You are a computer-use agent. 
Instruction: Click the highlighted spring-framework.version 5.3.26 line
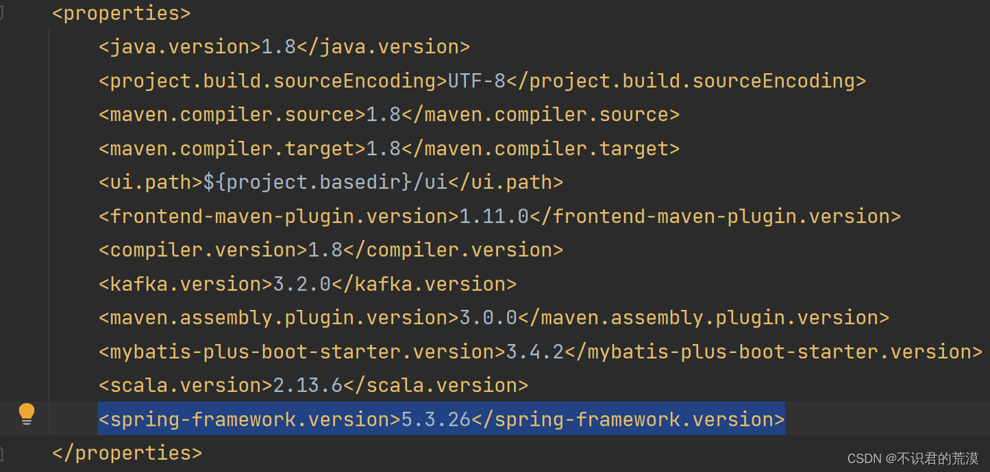point(441,419)
